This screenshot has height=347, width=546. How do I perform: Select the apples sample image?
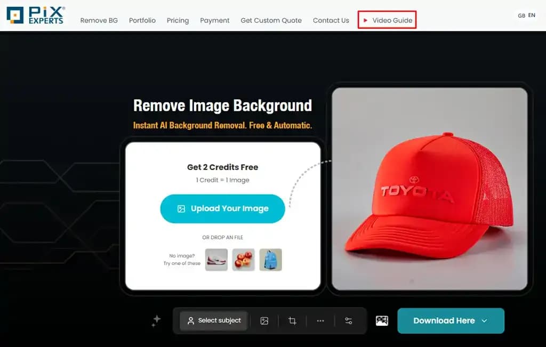coord(243,260)
